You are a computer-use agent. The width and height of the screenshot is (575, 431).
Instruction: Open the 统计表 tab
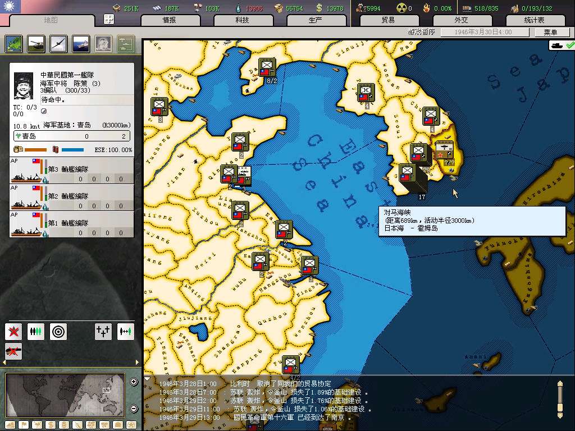(x=535, y=20)
